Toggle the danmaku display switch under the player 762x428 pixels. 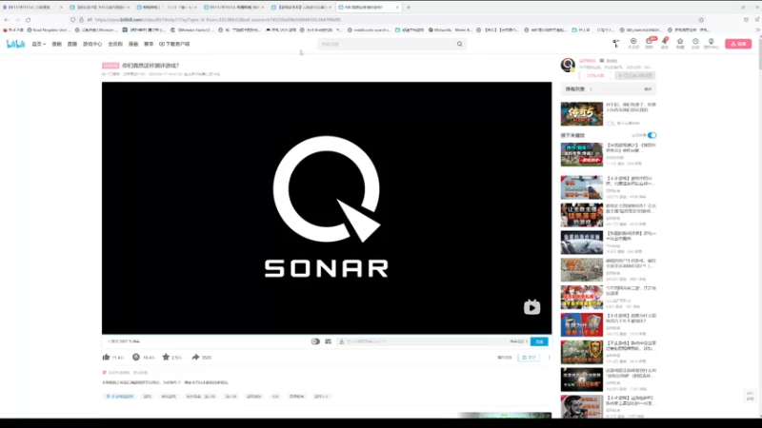pos(315,341)
